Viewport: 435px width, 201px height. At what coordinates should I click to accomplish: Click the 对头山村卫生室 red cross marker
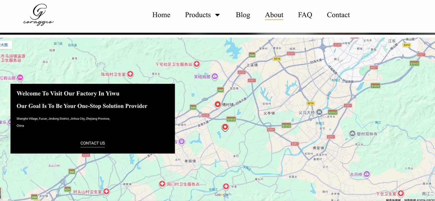click(106, 191)
